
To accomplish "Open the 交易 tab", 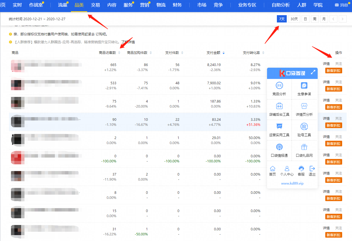I will 95,5.
